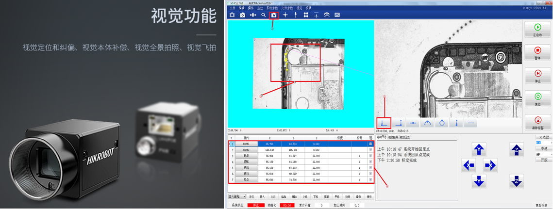Jog Z axis up arrow
This screenshot has height=209, width=553.
coord(516,150)
